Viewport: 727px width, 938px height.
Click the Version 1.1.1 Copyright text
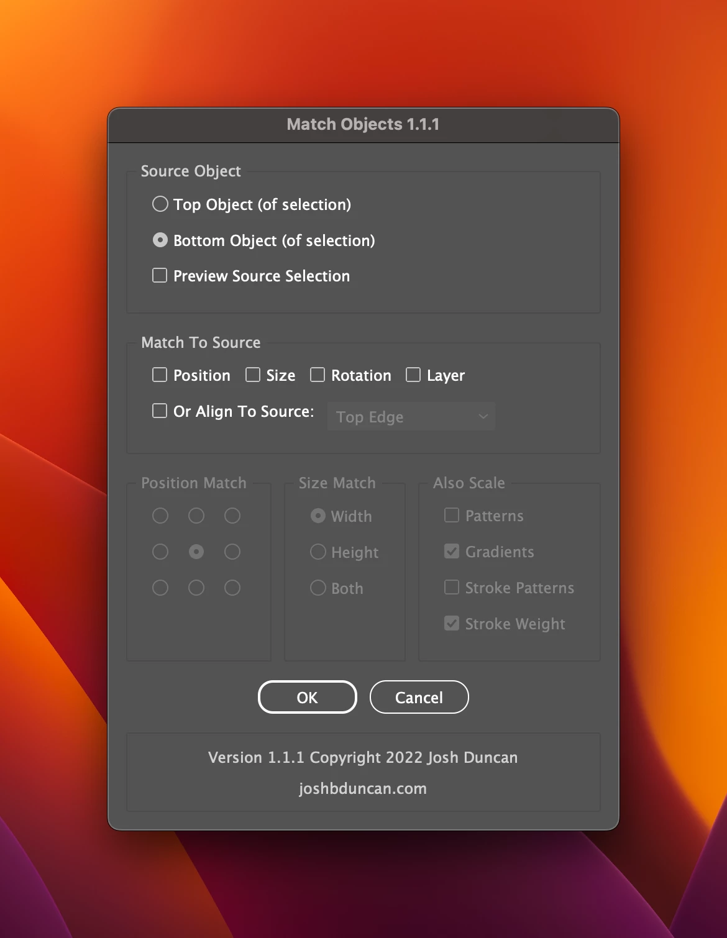tap(363, 757)
